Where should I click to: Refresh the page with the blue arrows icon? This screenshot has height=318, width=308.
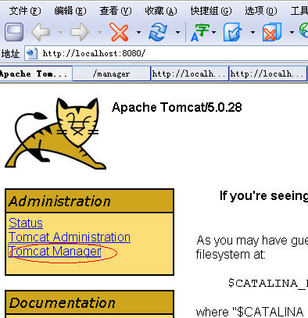(x=158, y=32)
